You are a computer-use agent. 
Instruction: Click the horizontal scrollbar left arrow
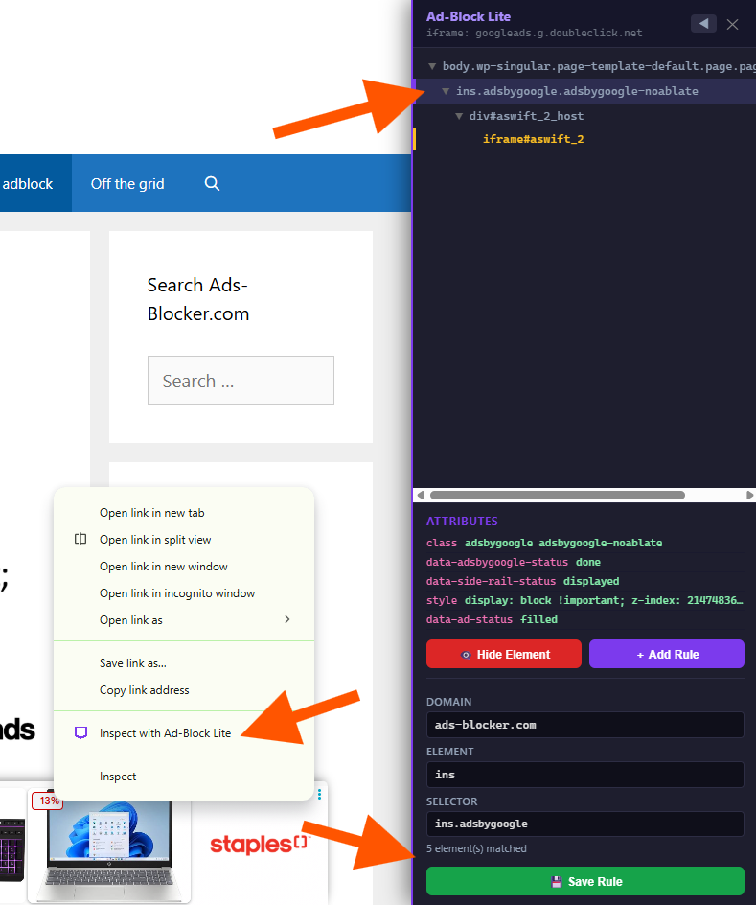coord(421,496)
